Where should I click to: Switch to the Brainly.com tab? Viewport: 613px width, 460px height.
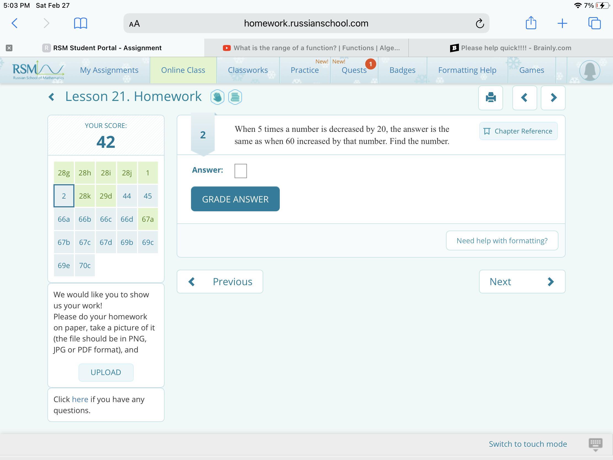pyautogui.click(x=510, y=48)
